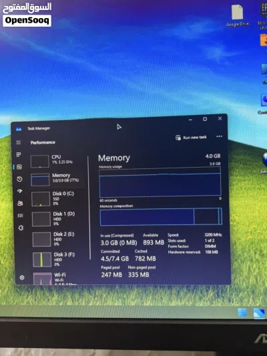Viewport: 267px width, 356px height.
Task: Select Disk 1 (D:) HDD item
Action: [x=59, y=218]
